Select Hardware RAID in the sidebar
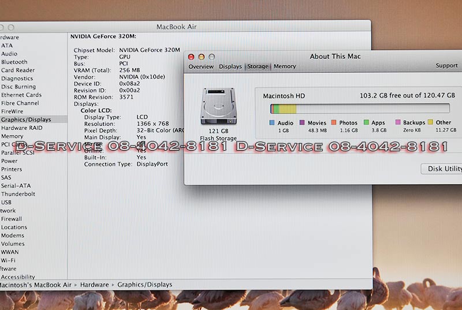 [x=21, y=128]
